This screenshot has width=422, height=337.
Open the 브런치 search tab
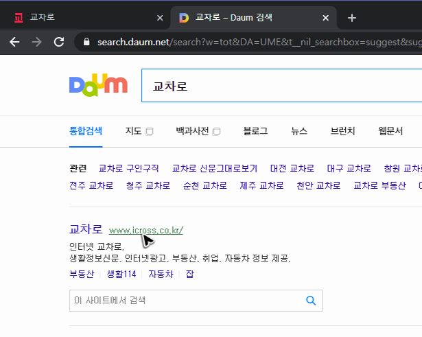coord(342,131)
